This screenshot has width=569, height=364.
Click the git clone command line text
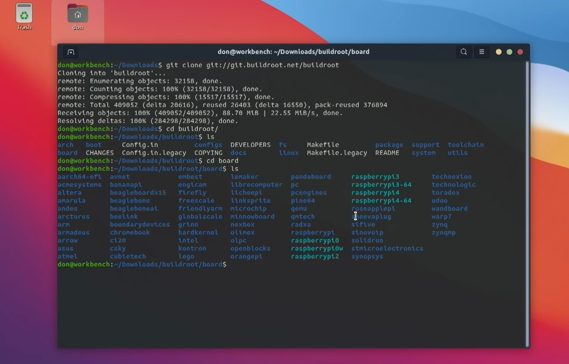point(253,65)
